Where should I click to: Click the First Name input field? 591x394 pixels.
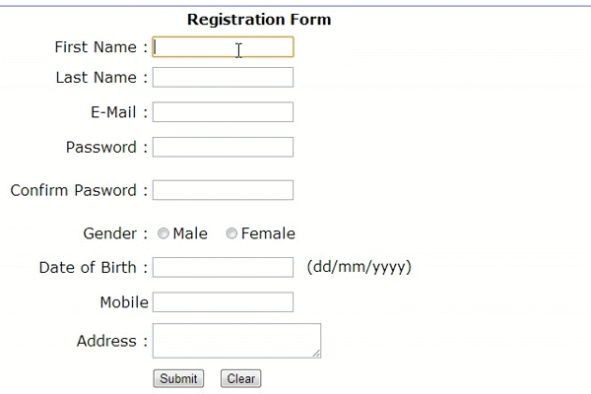point(223,46)
